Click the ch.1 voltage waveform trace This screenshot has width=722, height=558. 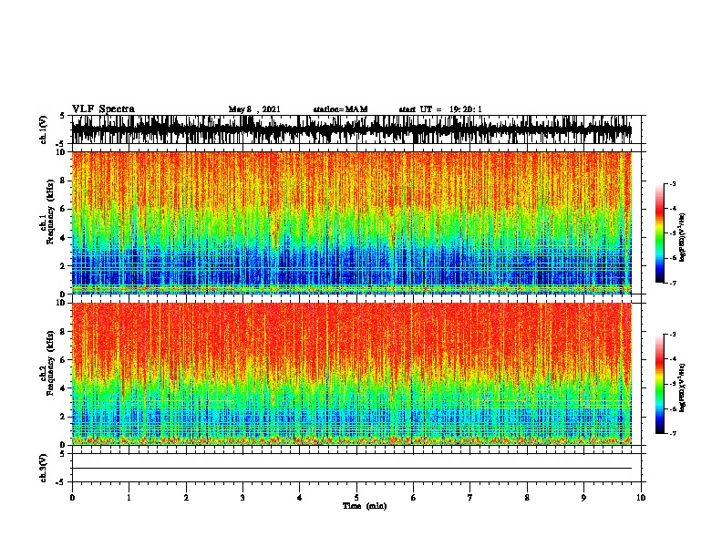(352, 129)
